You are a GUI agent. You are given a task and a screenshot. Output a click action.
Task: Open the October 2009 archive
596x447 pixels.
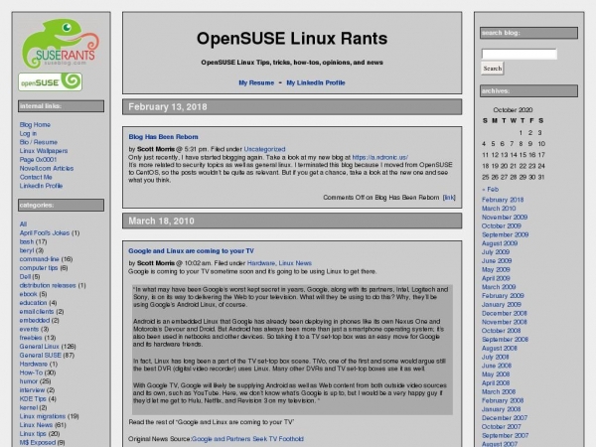[x=502, y=226]
